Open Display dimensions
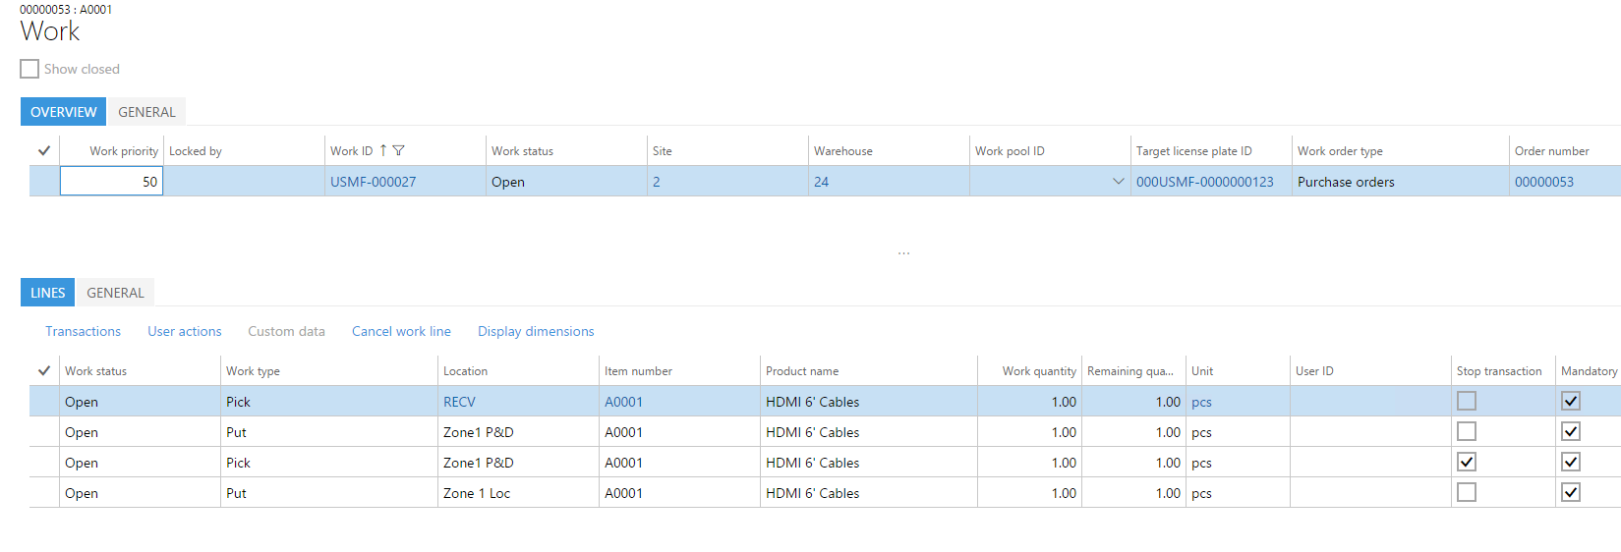The height and width of the screenshot is (552, 1621). pyautogui.click(x=536, y=331)
